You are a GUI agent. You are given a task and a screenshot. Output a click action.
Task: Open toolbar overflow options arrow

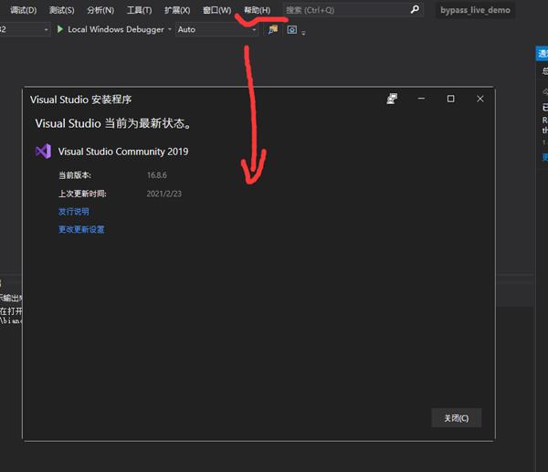(303, 33)
